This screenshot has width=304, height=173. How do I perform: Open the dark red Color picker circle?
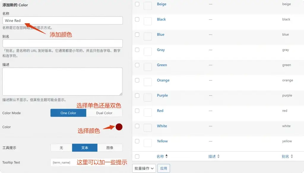pyautogui.click(x=119, y=127)
